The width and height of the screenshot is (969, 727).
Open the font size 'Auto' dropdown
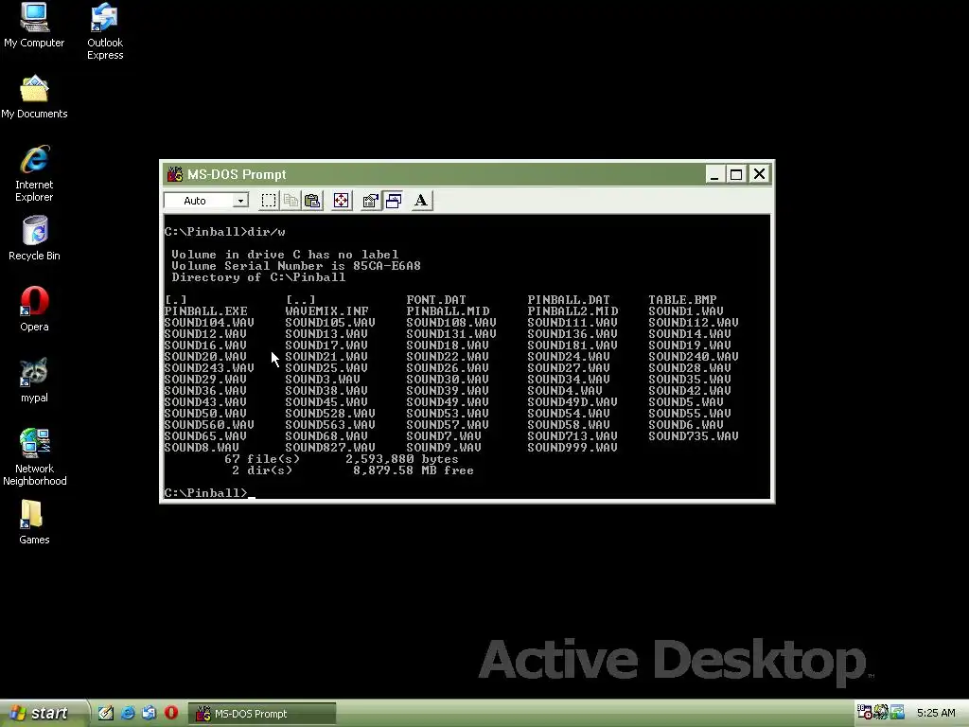(240, 201)
